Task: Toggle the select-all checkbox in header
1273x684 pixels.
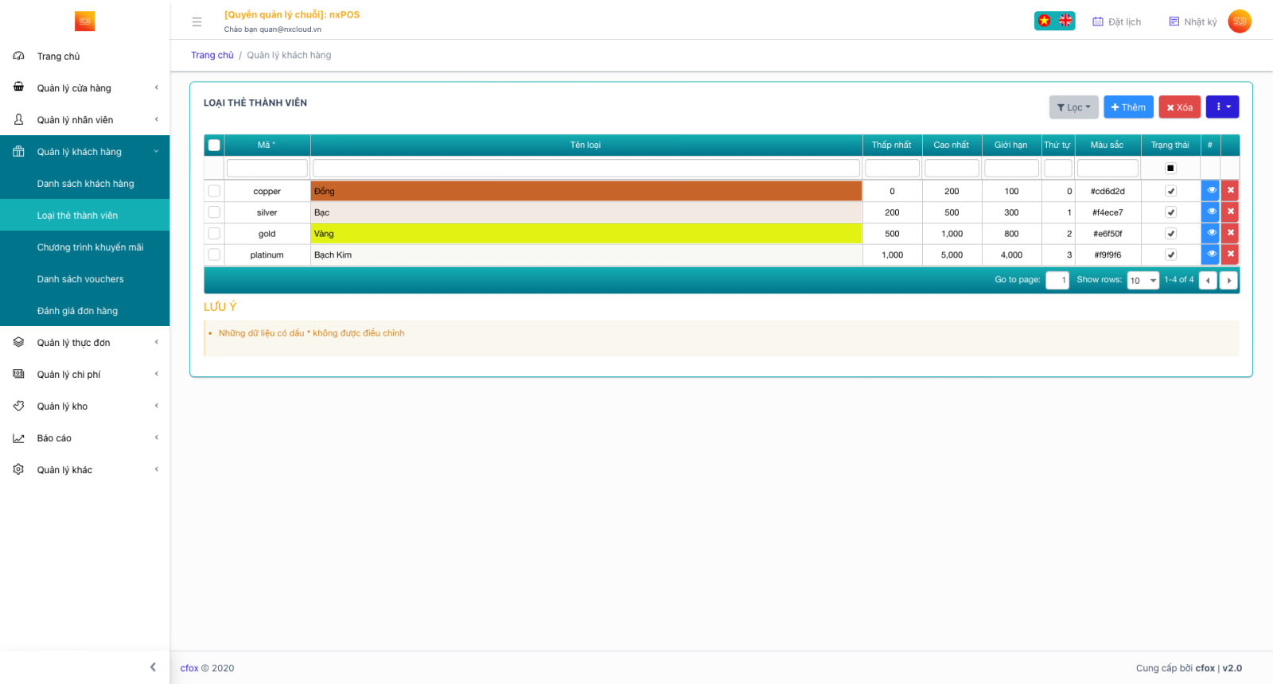Action: coord(214,146)
